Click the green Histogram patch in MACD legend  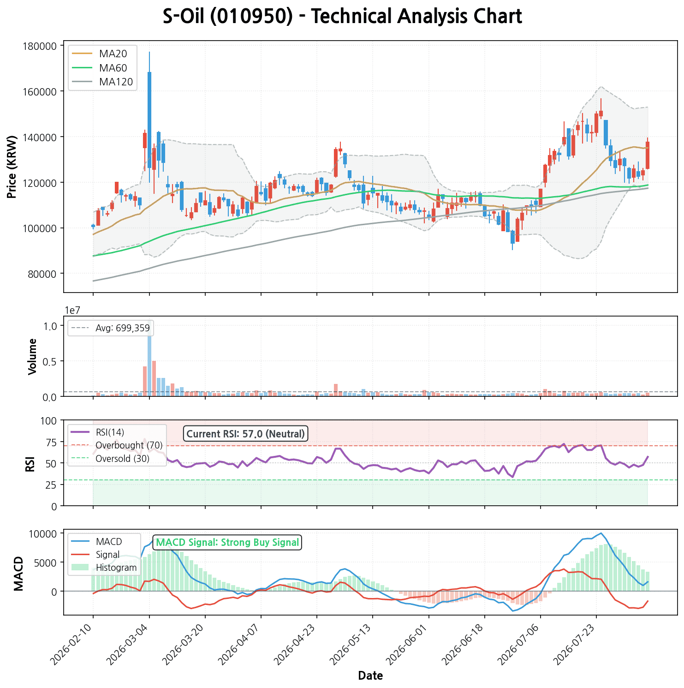(80, 568)
